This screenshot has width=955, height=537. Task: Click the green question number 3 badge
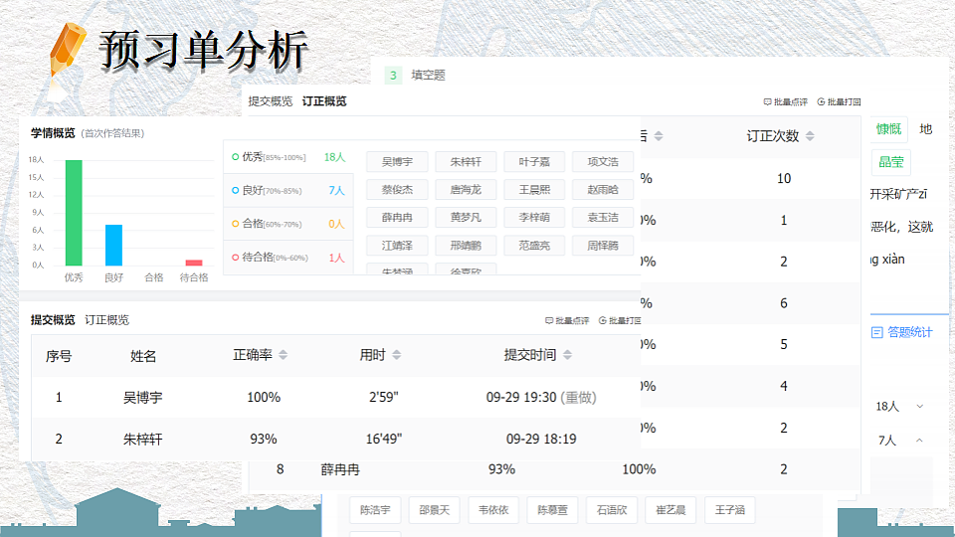[393, 75]
